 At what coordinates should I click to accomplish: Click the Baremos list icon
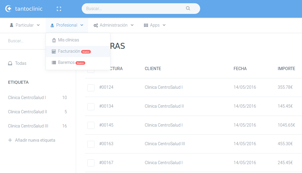point(54,63)
